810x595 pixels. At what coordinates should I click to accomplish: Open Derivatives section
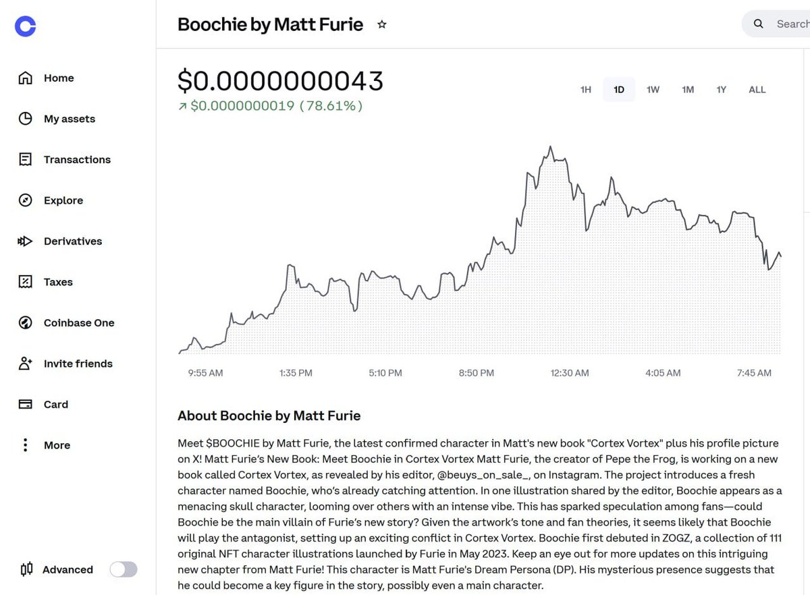(x=73, y=242)
